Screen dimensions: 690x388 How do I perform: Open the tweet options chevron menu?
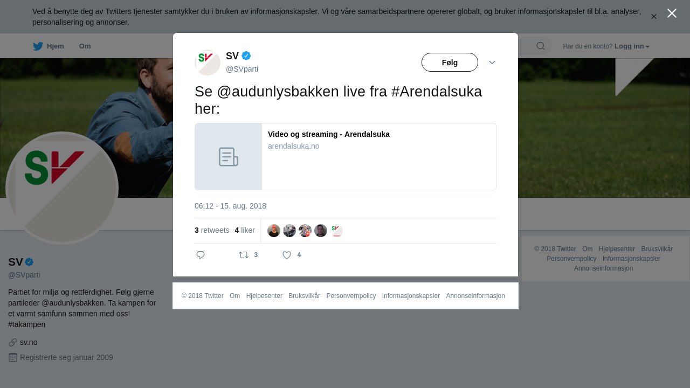coord(492,63)
